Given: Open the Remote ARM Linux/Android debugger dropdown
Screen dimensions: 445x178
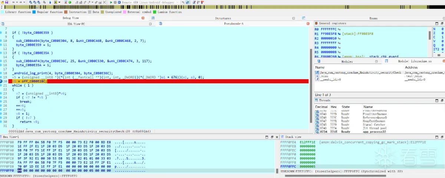Looking at the screenshot, I should [177, 2].
